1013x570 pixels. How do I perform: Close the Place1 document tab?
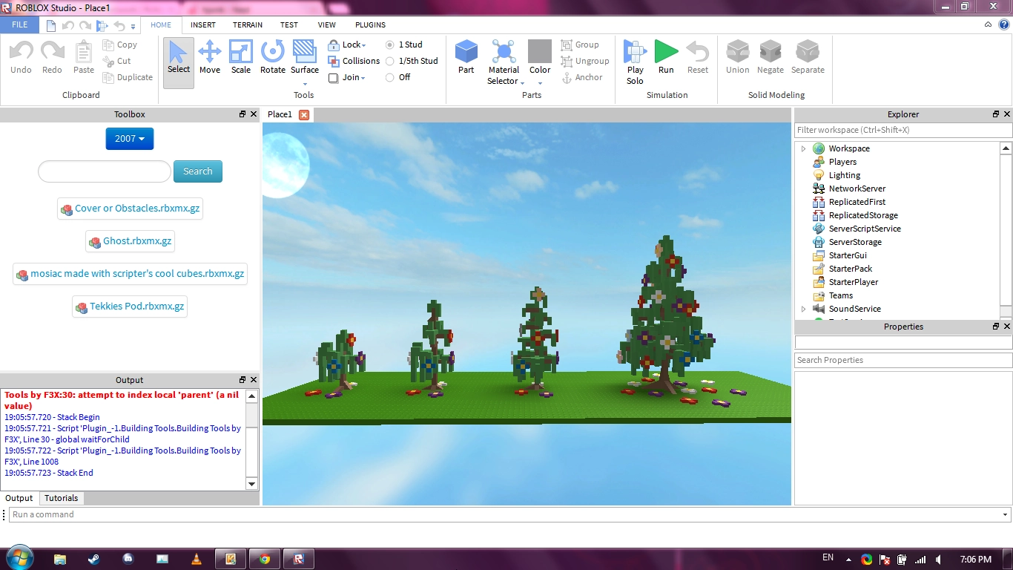(x=303, y=114)
